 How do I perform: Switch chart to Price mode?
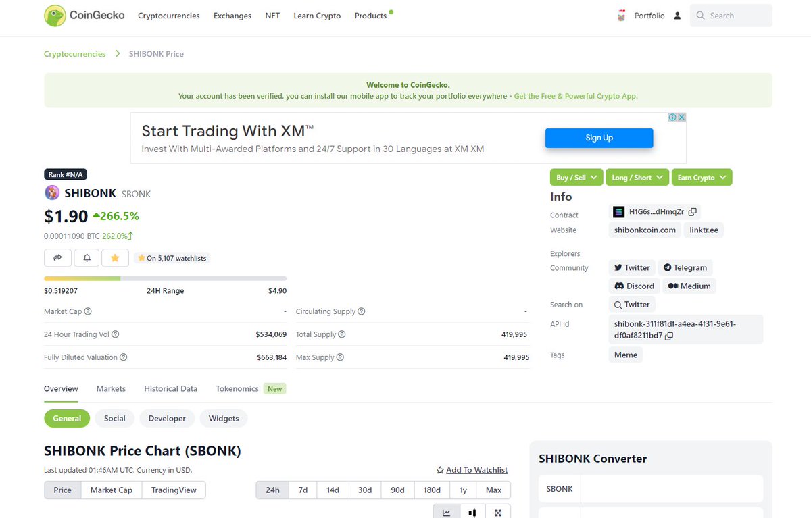point(63,490)
